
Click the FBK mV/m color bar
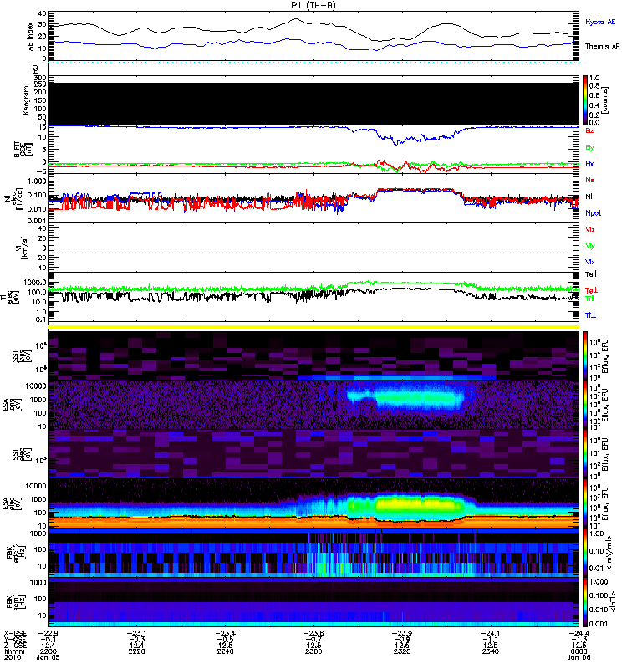coord(585,553)
